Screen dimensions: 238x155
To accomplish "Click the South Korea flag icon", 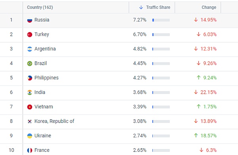I will (30, 121).
